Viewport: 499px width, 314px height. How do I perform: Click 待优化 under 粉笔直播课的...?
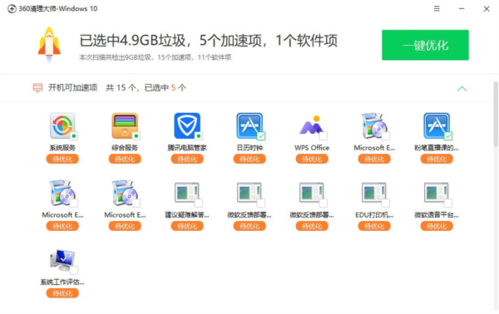437,159
